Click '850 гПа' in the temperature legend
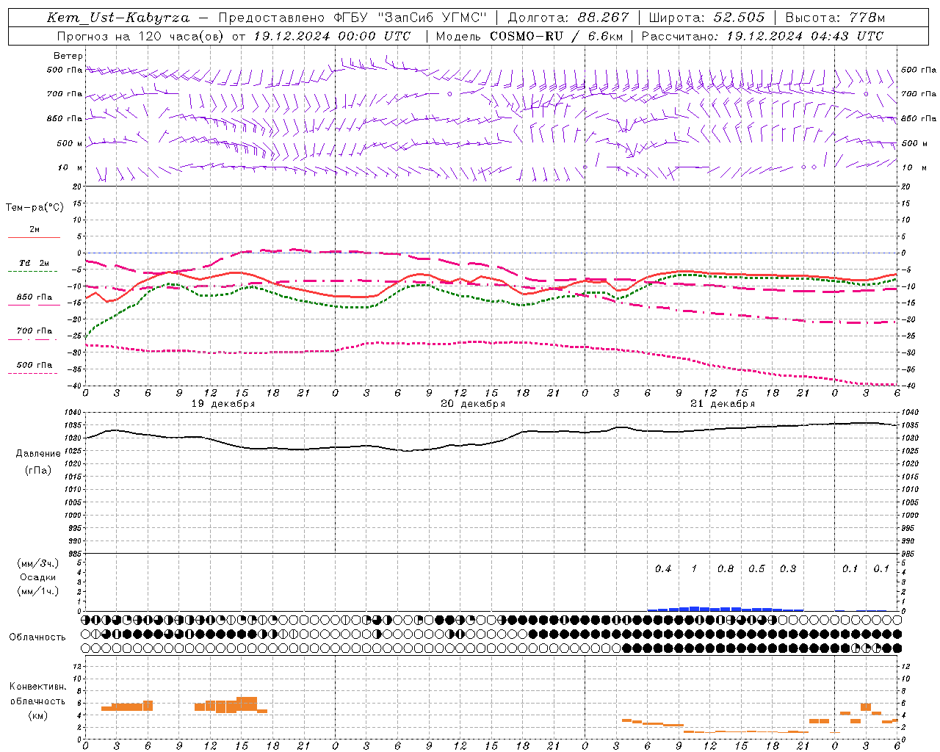The height and width of the screenshot is (752, 940). pyautogui.click(x=35, y=297)
